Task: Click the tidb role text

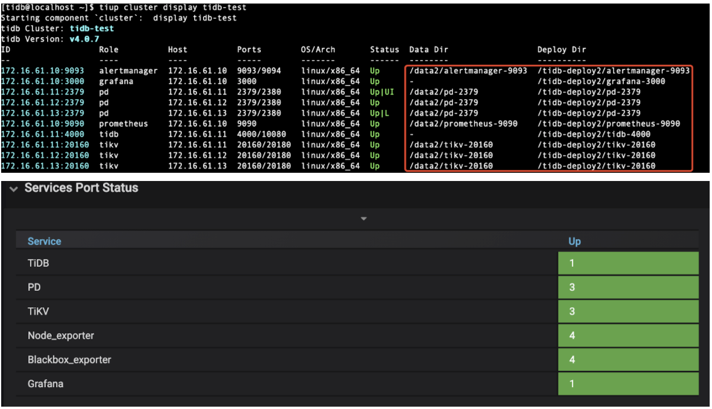Action: coord(109,134)
